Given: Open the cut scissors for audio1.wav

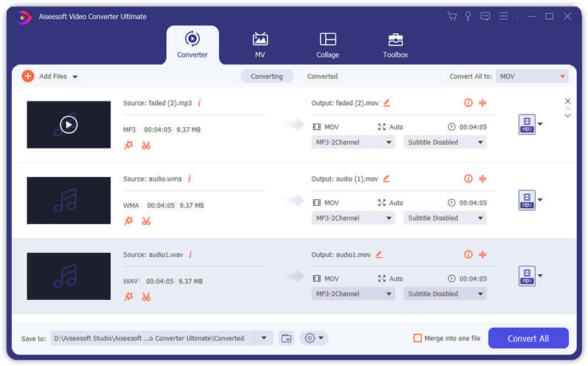Looking at the screenshot, I should pos(146,297).
